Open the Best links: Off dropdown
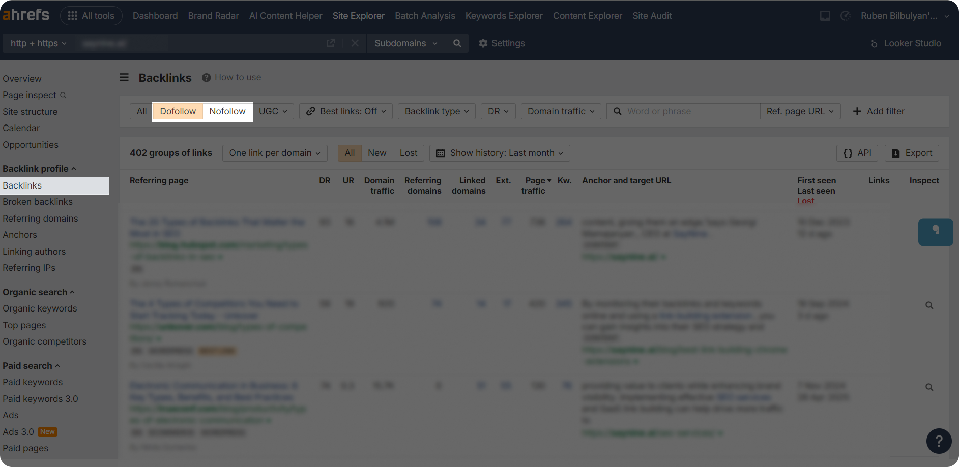959x467 pixels. click(x=346, y=111)
